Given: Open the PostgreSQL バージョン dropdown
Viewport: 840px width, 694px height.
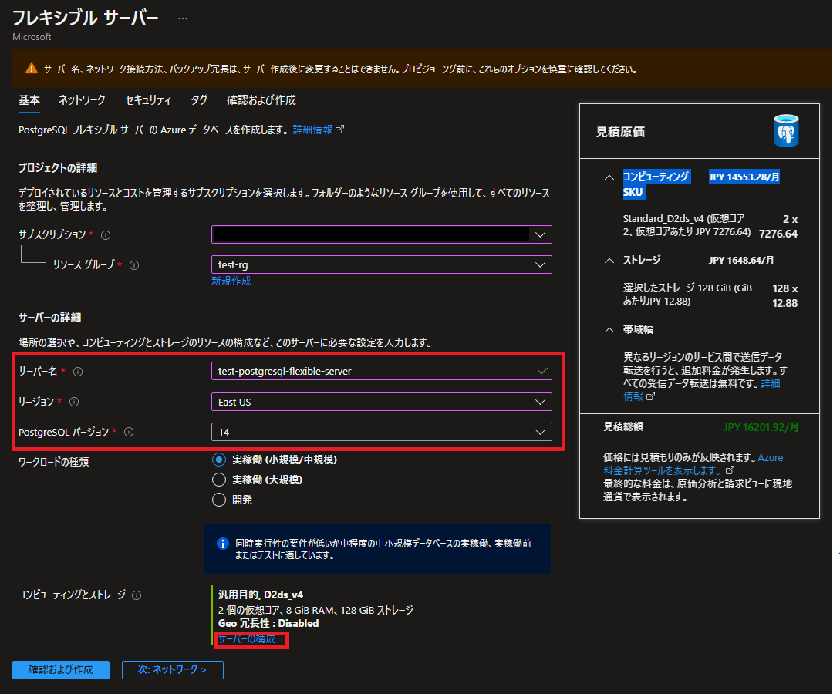Looking at the screenshot, I should [x=381, y=432].
